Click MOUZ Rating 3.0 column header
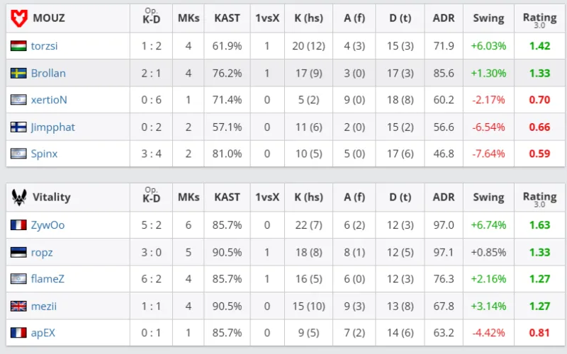 coord(539,19)
